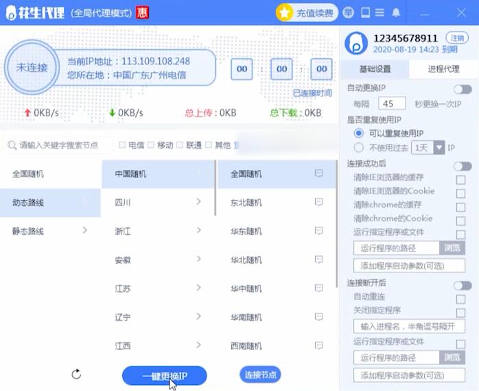Click the 输入进程名 input field
Viewport: 479px width, 391px height.
(410, 327)
